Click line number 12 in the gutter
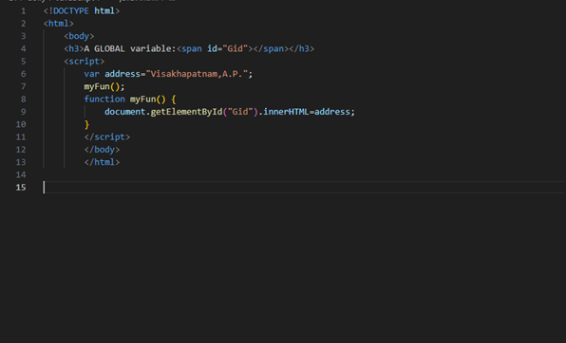 click(x=21, y=150)
